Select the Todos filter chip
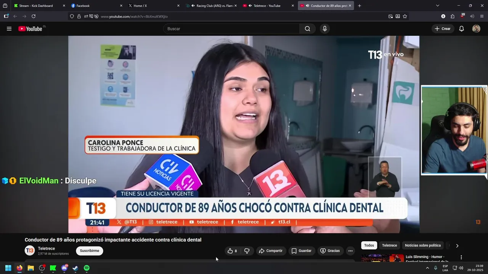 click(369, 245)
